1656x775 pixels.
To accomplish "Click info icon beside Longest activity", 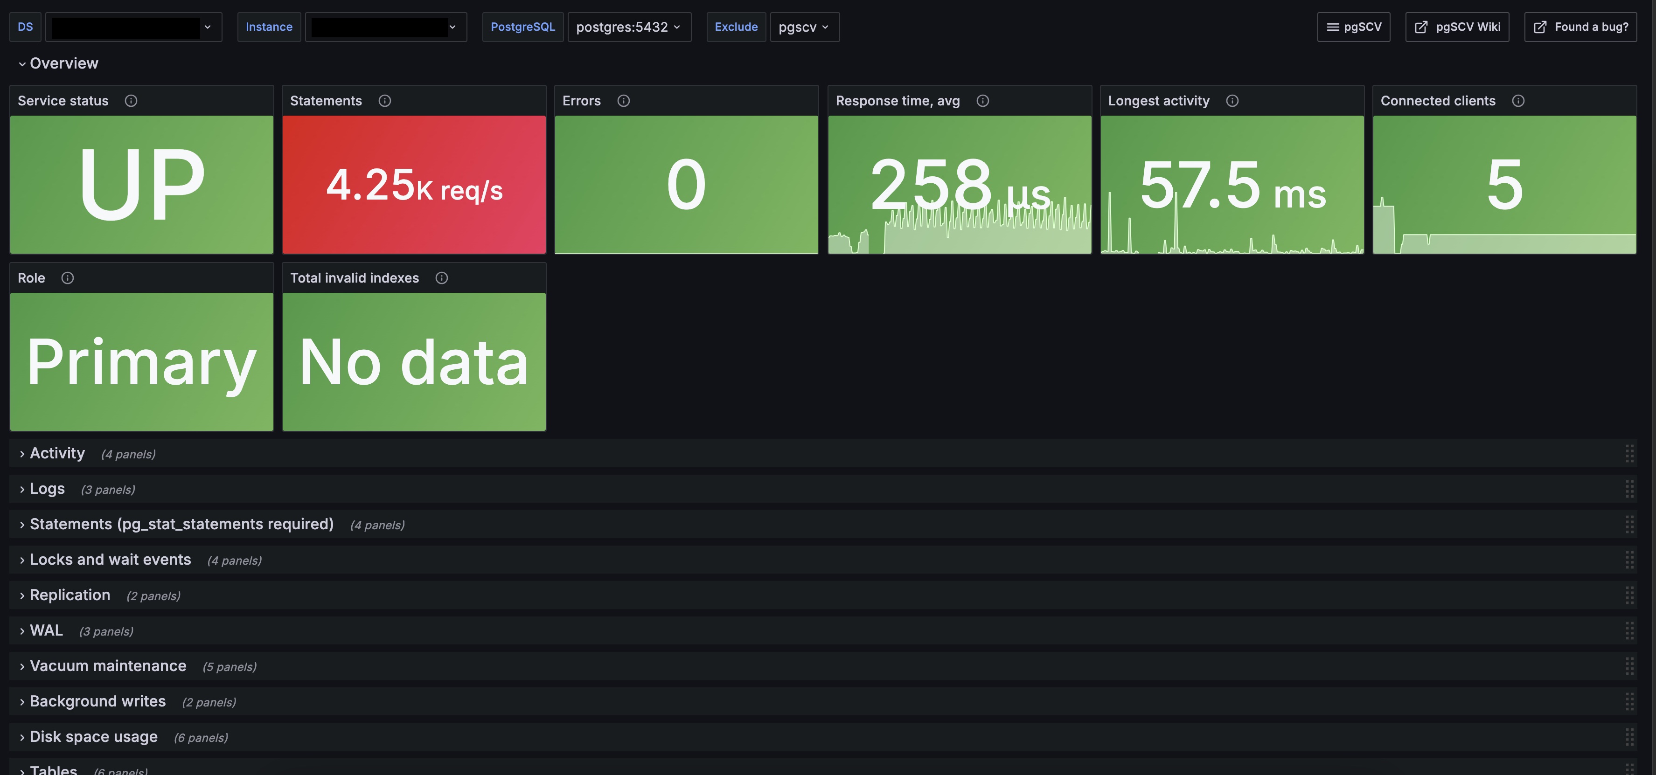I will 1232,101.
